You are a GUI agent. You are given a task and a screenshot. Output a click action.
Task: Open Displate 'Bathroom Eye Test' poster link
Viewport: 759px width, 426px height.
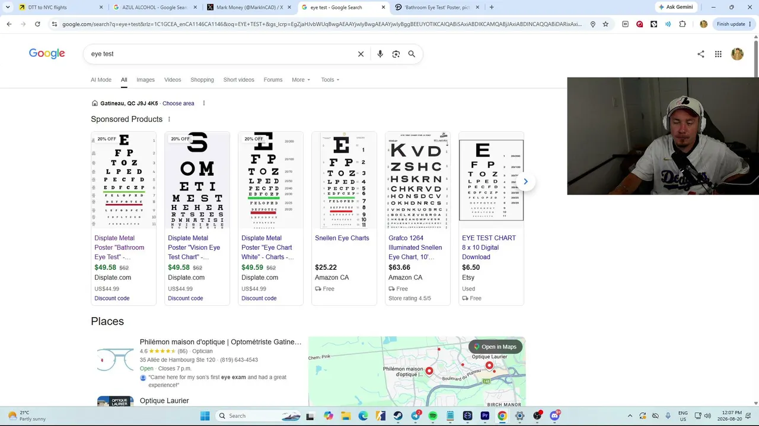119,247
